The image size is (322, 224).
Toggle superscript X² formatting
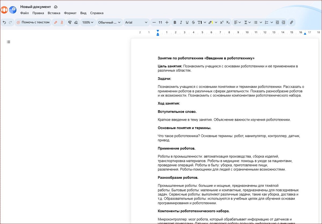222,22
